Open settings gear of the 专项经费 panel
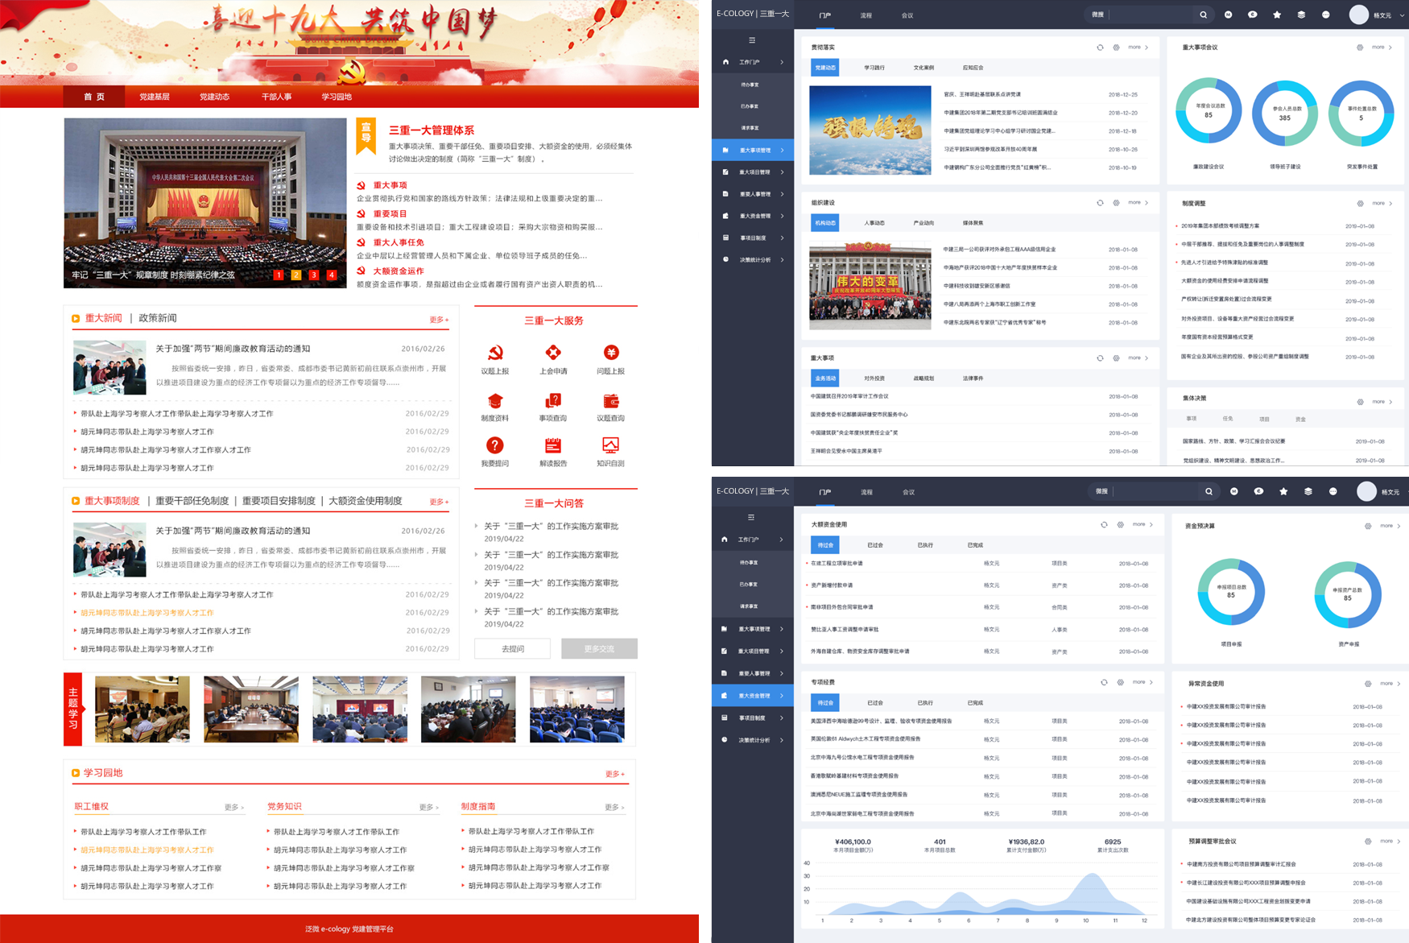 (1120, 682)
